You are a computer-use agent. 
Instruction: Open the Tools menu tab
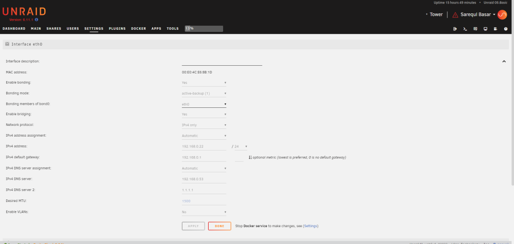coord(173,29)
